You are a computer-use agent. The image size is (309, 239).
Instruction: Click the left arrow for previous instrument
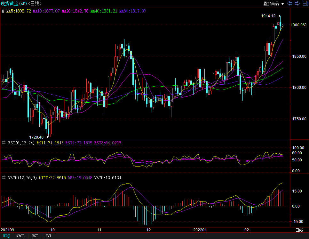point(289,4)
